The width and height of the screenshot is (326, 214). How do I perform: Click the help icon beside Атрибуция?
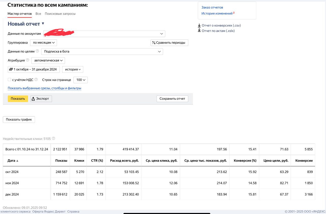[28, 60]
